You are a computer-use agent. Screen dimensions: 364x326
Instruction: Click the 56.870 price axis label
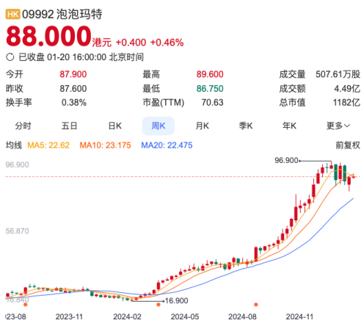[x=17, y=231]
